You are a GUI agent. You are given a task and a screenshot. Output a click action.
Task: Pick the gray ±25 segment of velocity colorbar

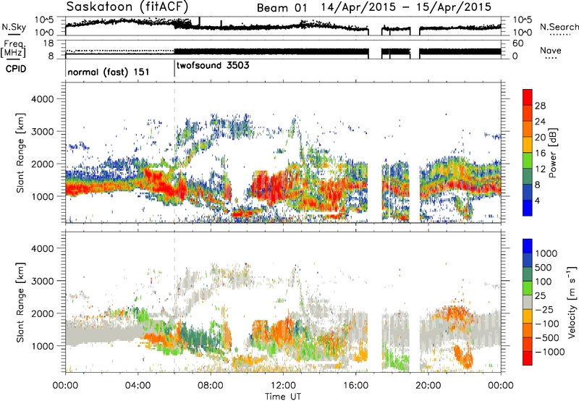click(528, 303)
